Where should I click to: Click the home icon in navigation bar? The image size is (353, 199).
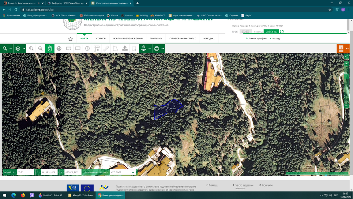click(71, 38)
